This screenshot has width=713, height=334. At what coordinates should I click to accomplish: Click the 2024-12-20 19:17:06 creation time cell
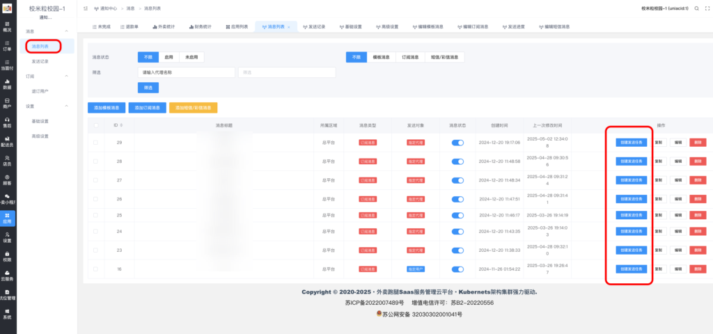499,143
